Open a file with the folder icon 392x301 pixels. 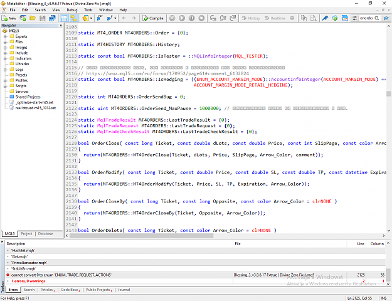tap(33, 18)
